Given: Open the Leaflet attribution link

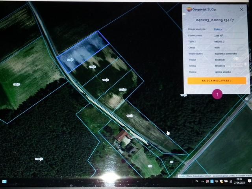Looking at the screenshot, I should click(182, 176).
